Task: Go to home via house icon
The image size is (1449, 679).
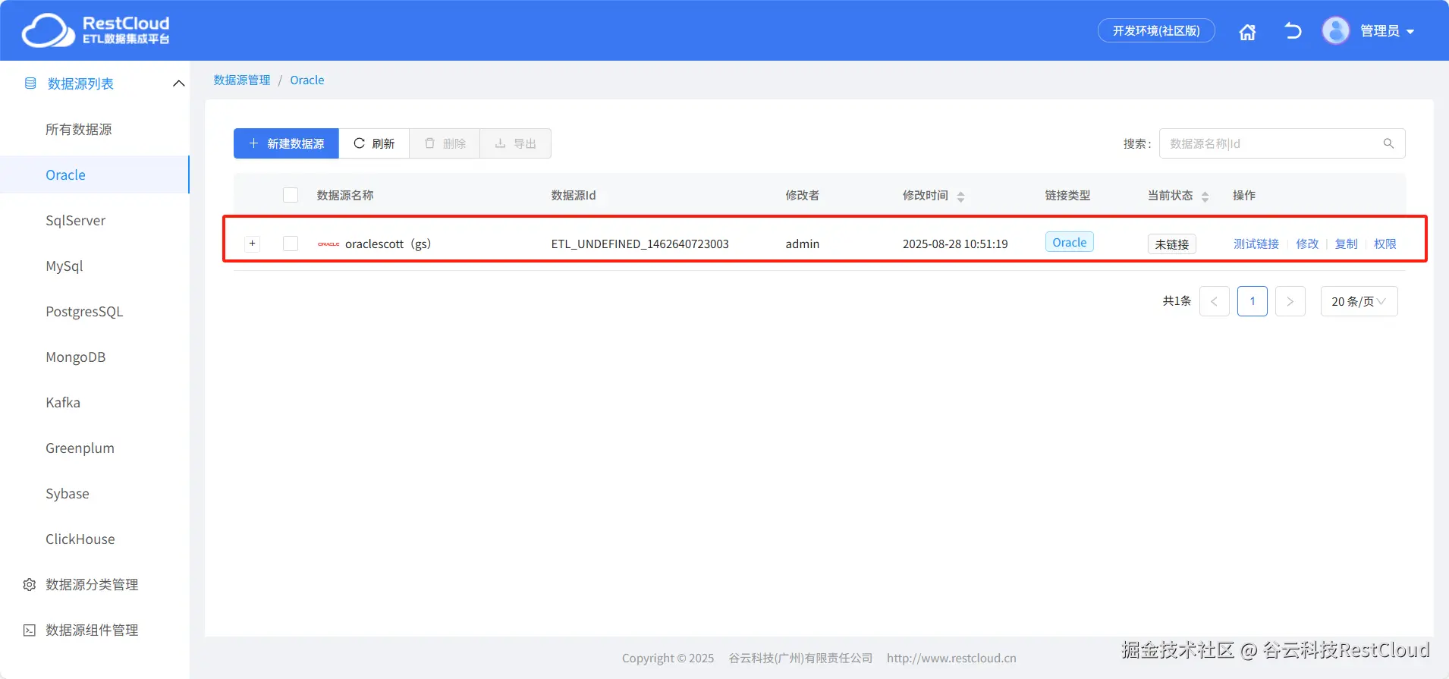Action: tap(1247, 31)
